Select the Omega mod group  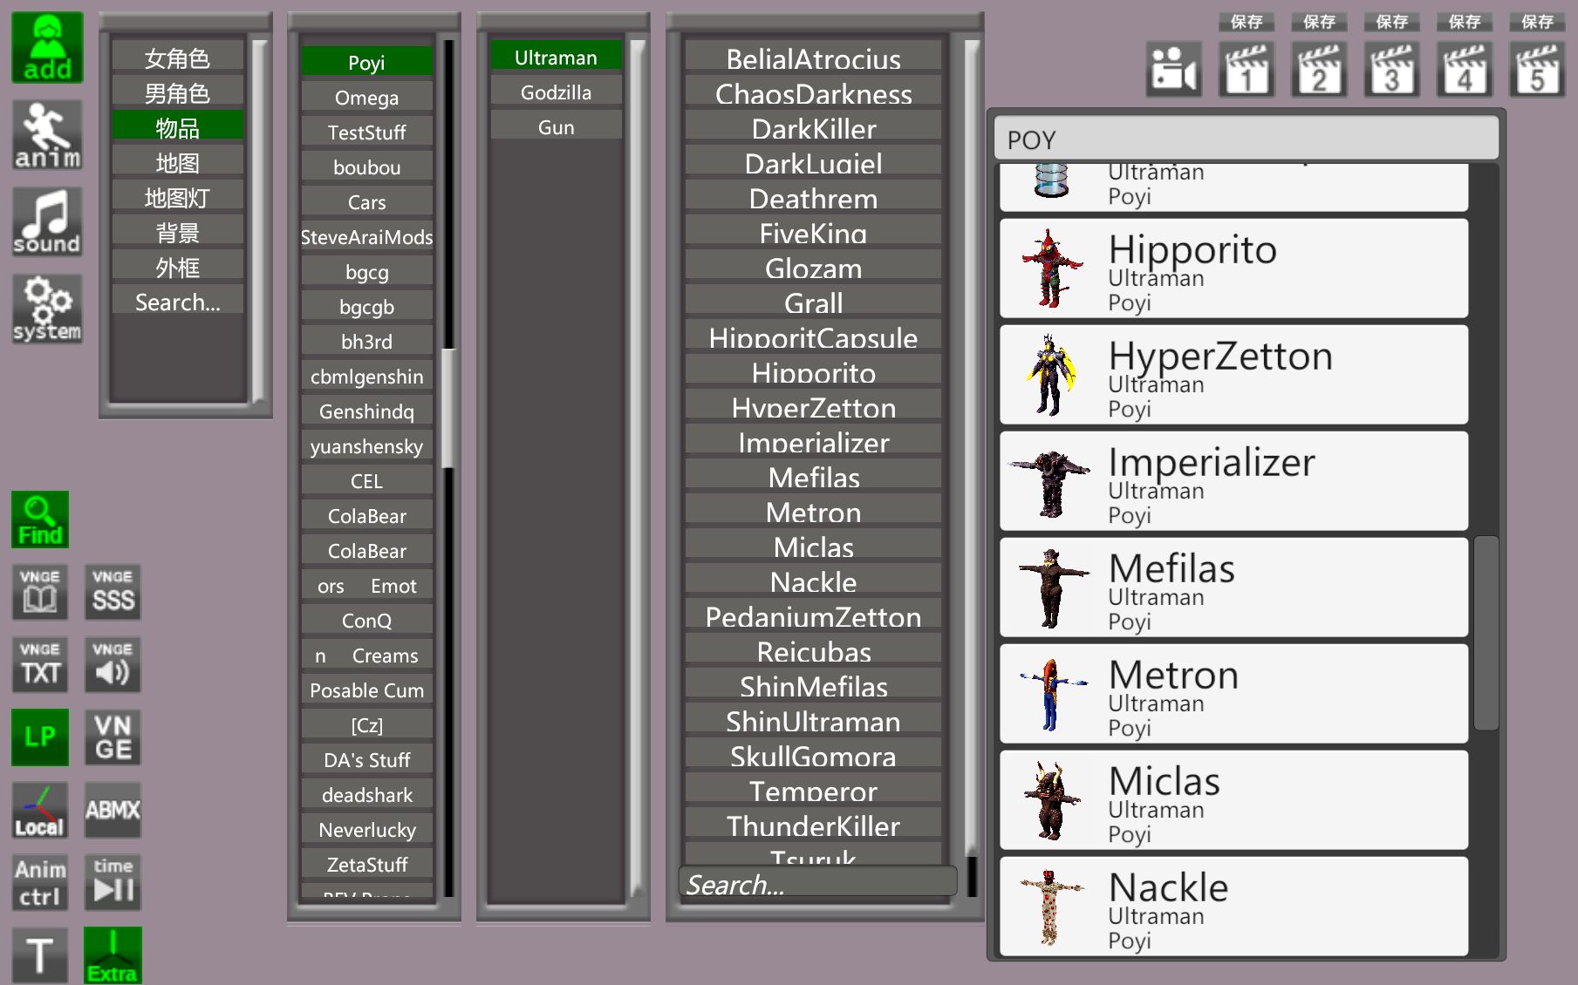click(x=367, y=98)
